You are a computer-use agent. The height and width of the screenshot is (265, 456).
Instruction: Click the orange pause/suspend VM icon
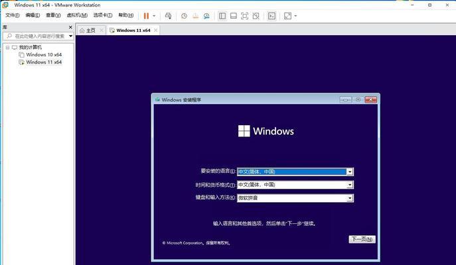[x=146, y=16]
